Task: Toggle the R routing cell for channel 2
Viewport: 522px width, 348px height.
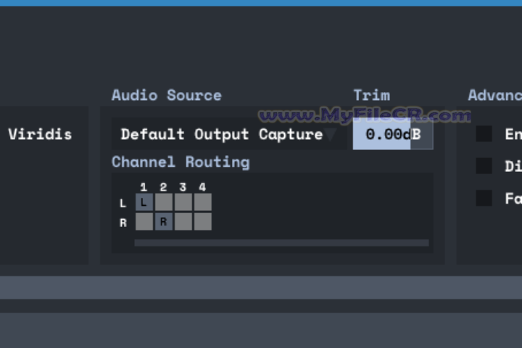Action: point(163,222)
